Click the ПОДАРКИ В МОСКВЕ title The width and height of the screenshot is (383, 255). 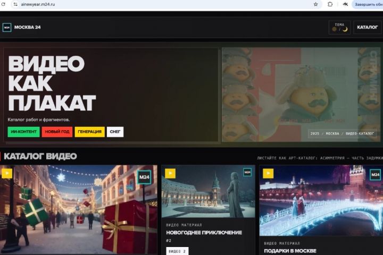tap(290, 251)
